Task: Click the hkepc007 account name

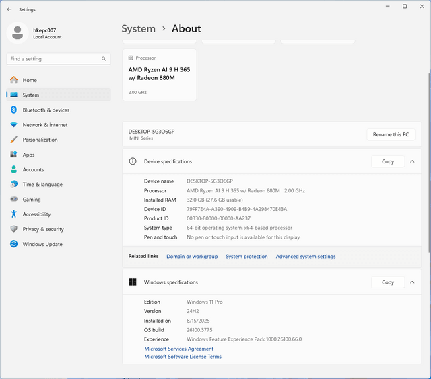Action: 44,30
